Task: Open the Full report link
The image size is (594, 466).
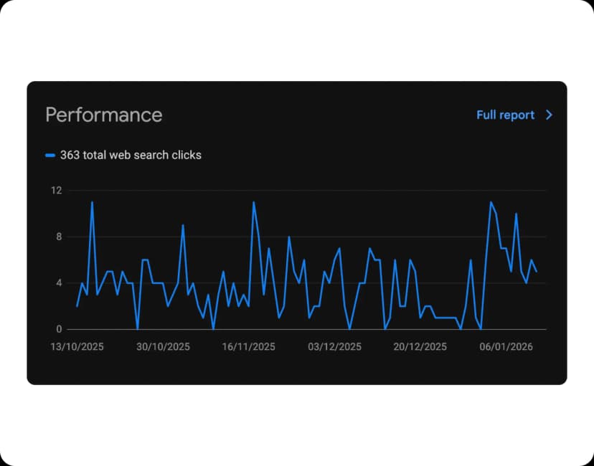Action: pyautogui.click(x=505, y=115)
